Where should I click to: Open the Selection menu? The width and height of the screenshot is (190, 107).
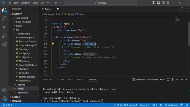click(x=25, y=3)
